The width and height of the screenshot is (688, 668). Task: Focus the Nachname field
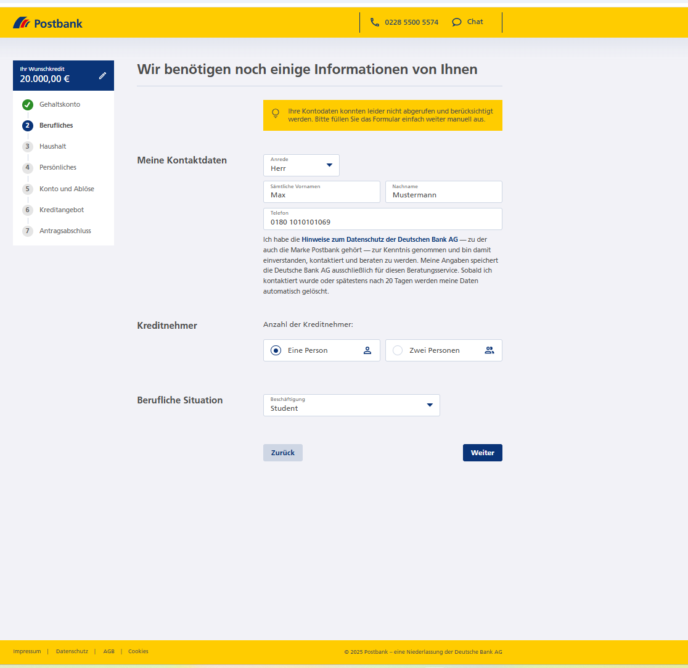click(444, 192)
